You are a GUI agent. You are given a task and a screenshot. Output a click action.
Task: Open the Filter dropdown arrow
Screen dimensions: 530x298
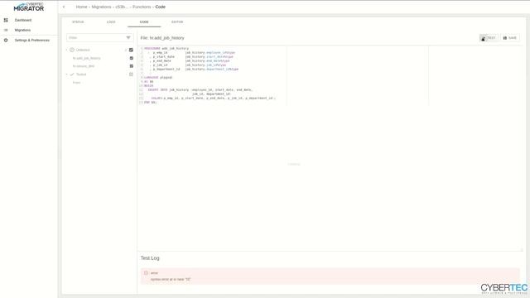pyautogui.click(x=128, y=38)
